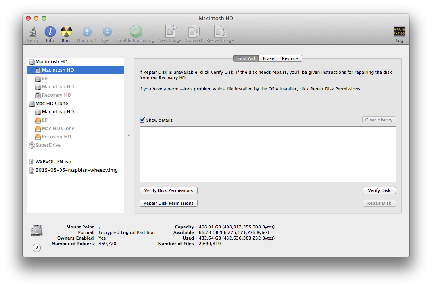
Task: Open help with the question mark button
Action: (x=36, y=248)
